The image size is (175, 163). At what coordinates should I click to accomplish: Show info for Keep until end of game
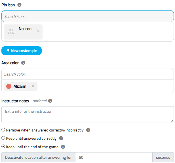[63, 147]
